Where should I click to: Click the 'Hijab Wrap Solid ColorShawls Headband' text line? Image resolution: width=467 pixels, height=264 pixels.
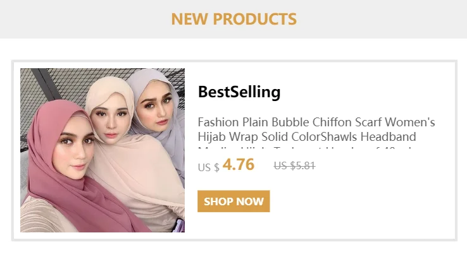tap(307, 137)
